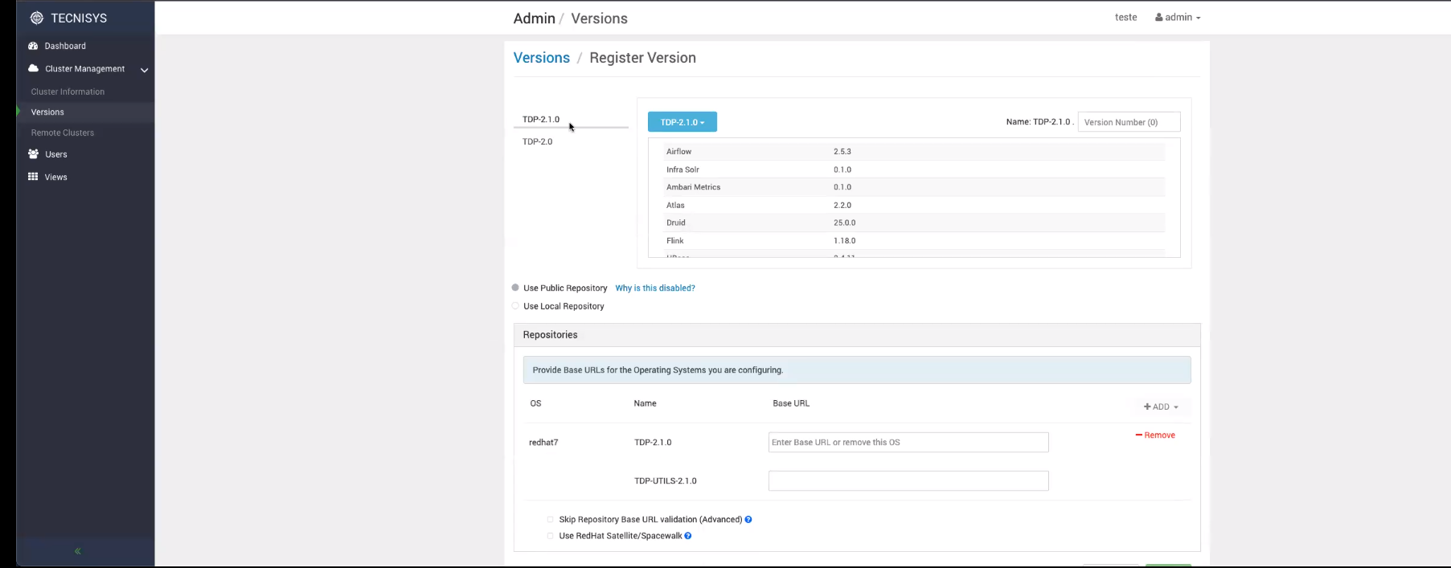Image resolution: width=1451 pixels, height=568 pixels.
Task: Click the Atlas service row
Action: tap(913, 205)
